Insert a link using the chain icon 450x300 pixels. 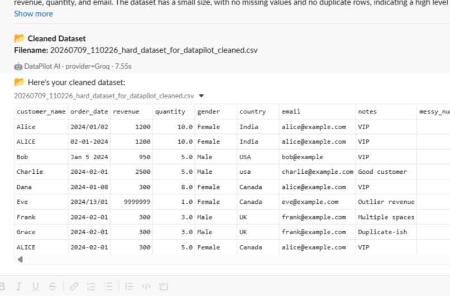(74, 286)
